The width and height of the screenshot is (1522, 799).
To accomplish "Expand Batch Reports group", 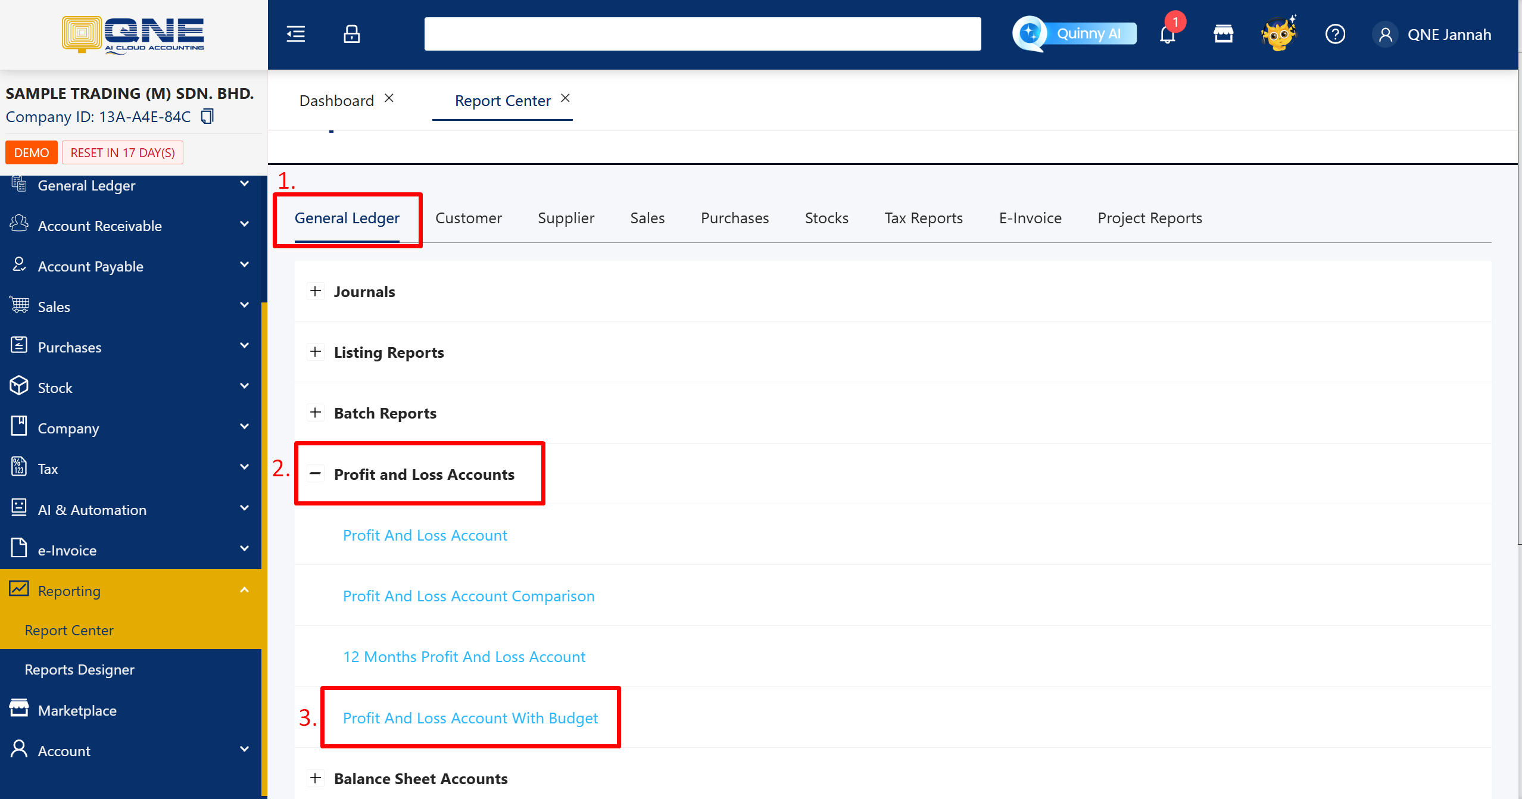I will [x=316, y=413].
